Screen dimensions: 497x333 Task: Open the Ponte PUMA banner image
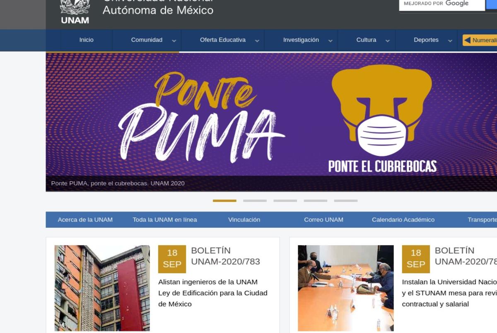pos(271,122)
